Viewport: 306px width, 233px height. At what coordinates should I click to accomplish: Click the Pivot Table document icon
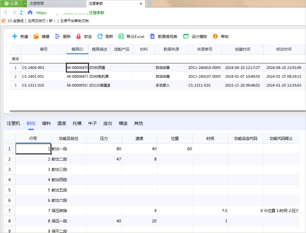click(152, 37)
